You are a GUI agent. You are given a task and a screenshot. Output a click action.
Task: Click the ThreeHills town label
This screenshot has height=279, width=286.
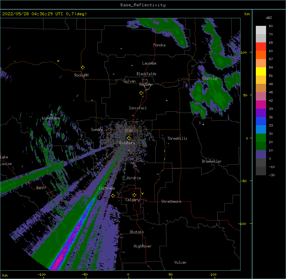(x=177, y=139)
